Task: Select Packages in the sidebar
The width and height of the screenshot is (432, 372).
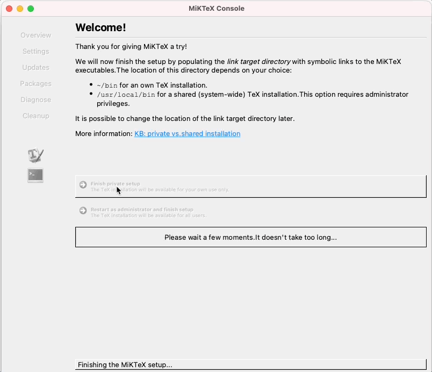Action: 35,84
